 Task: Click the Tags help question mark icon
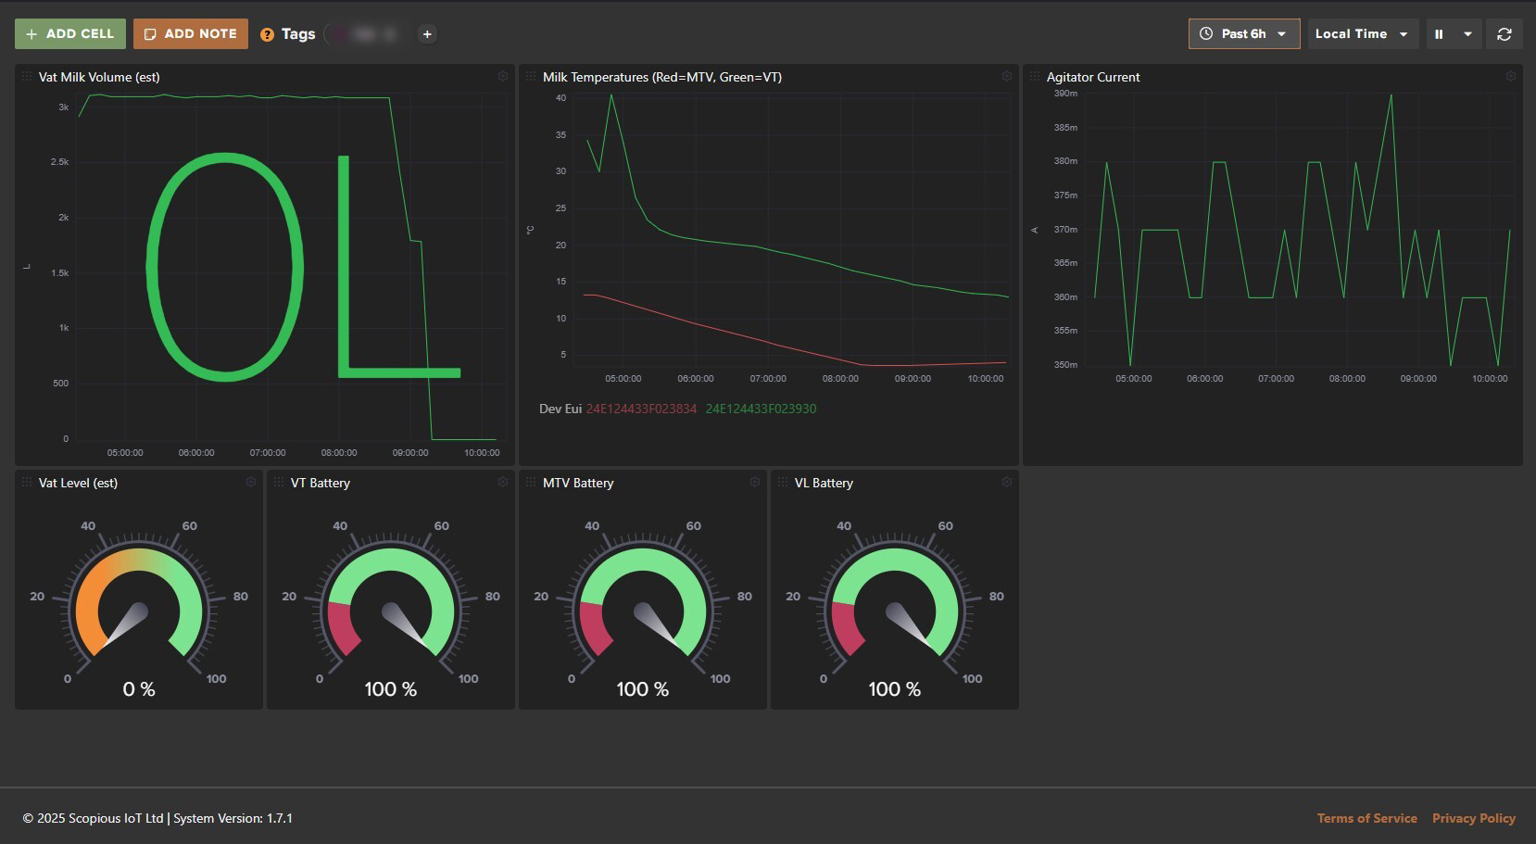click(267, 34)
